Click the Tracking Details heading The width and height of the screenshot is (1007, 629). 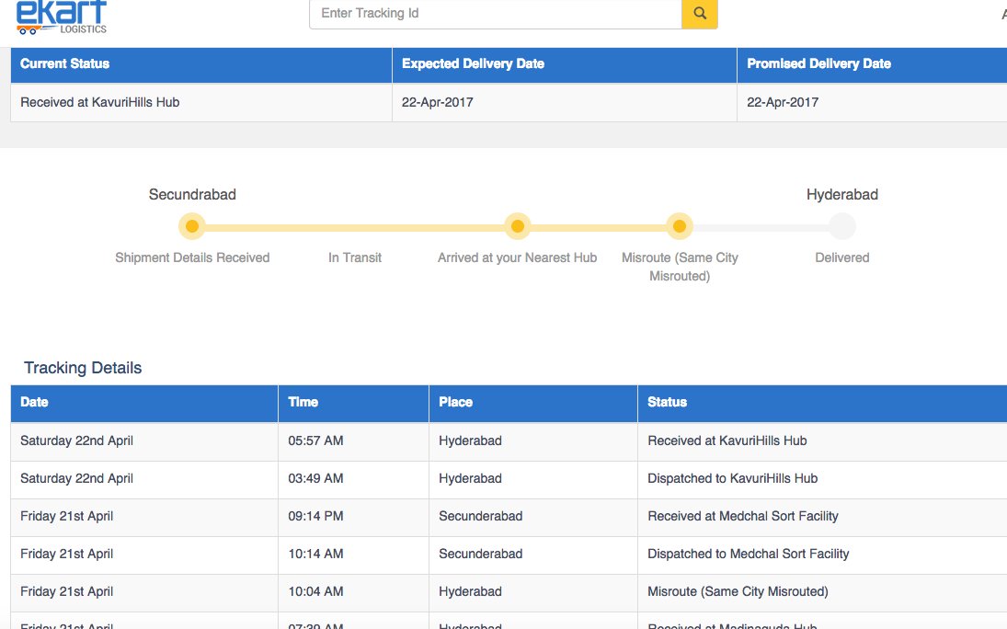tap(83, 368)
